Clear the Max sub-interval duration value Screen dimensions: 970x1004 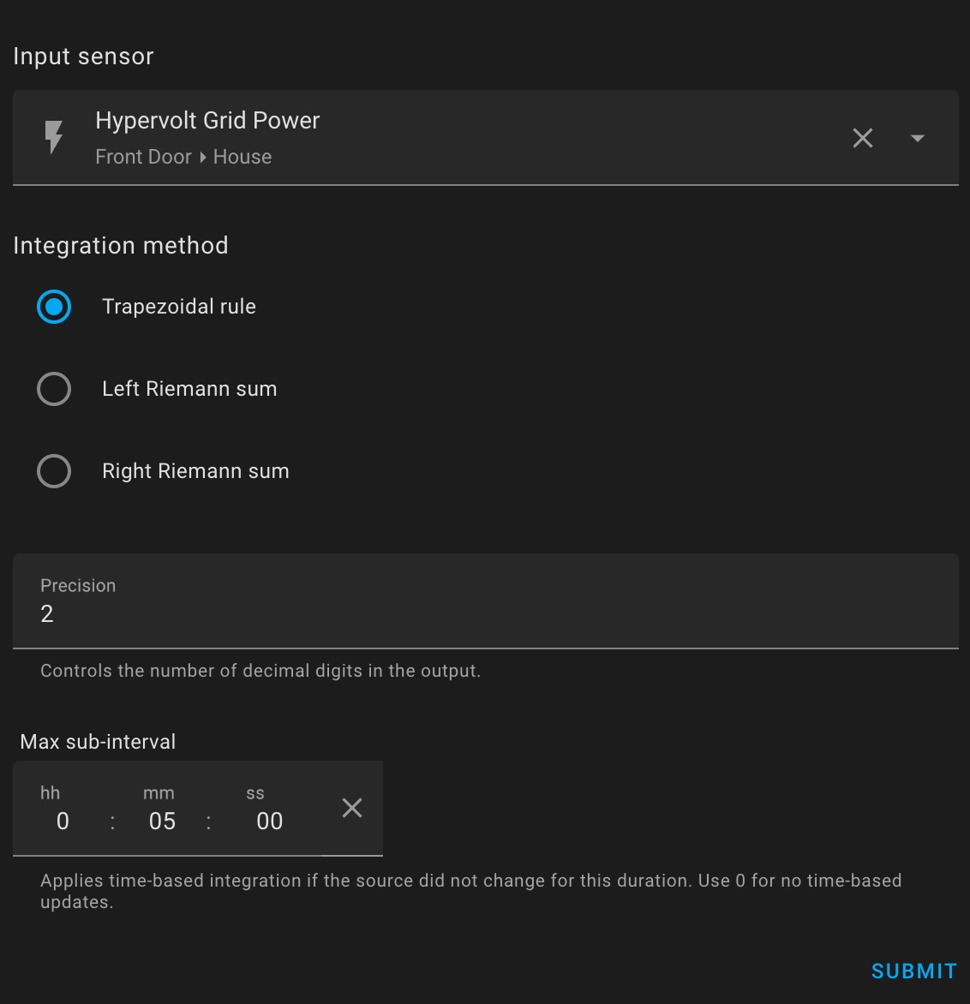click(352, 808)
